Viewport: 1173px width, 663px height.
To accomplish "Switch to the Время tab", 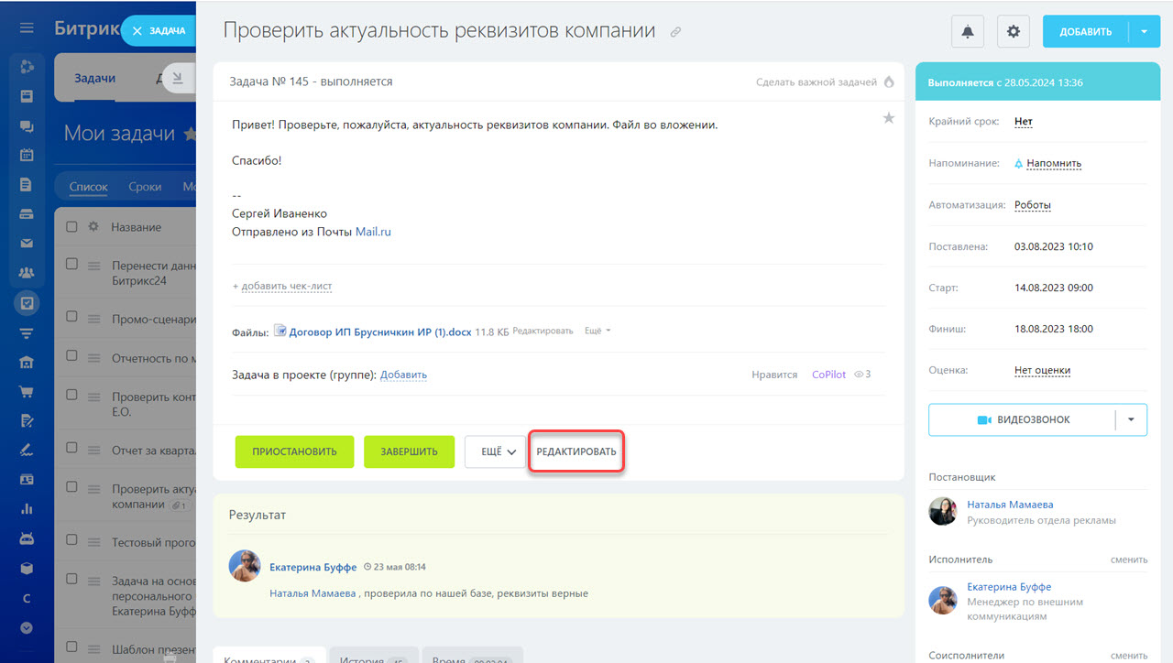I will pos(473,656).
